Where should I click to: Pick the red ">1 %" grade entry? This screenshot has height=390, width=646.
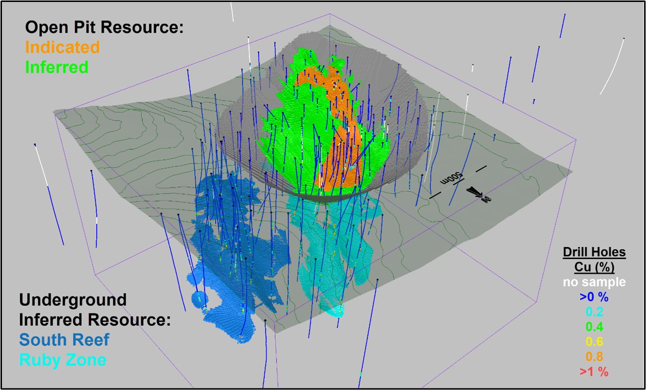point(594,371)
